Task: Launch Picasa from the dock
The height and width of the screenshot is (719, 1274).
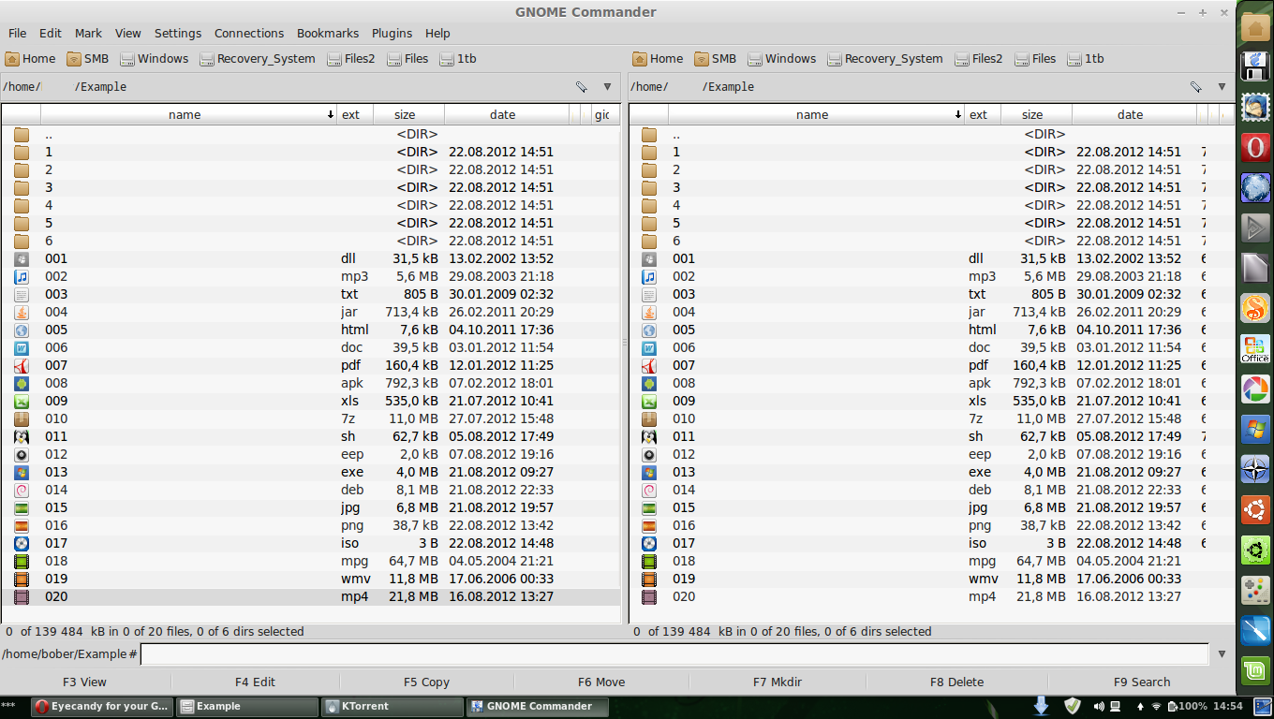Action: (1255, 389)
